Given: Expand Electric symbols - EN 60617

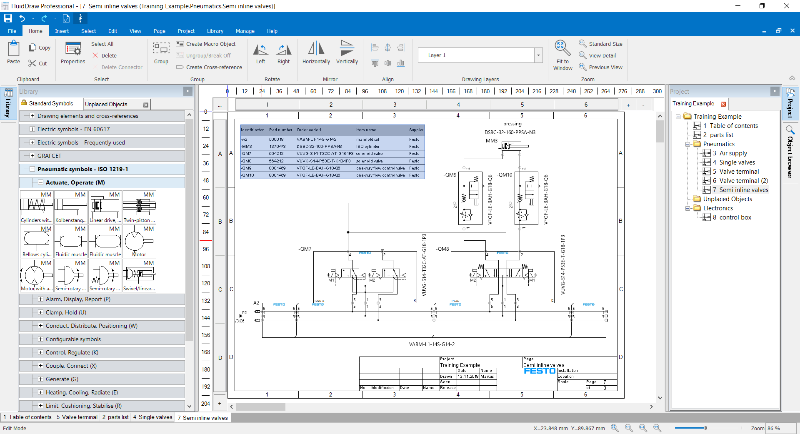Looking at the screenshot, I should click(x=32, y=129).
